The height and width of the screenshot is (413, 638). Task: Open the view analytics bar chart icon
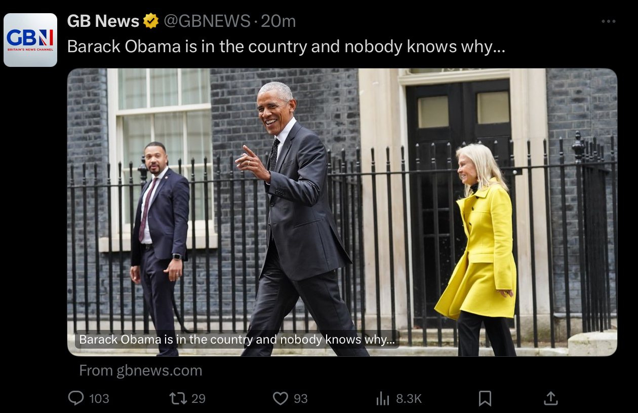pos(383,399)
